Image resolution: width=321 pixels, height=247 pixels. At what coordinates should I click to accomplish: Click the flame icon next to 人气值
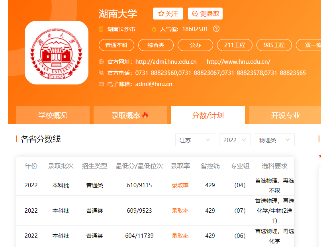pos(154,29)
